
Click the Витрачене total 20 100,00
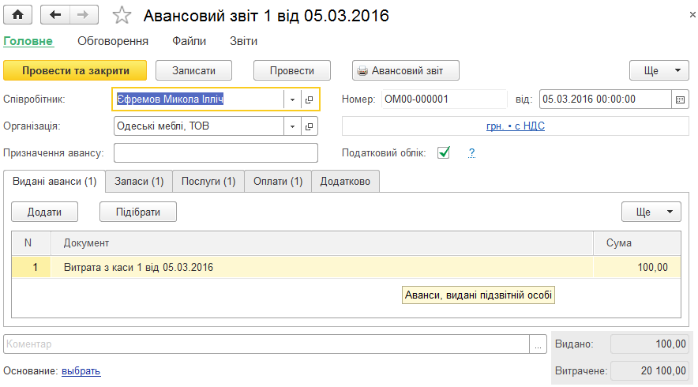tap(650, 370)
